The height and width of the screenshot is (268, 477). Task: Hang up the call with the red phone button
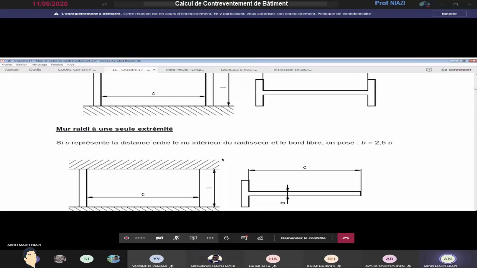click(346, 238)
